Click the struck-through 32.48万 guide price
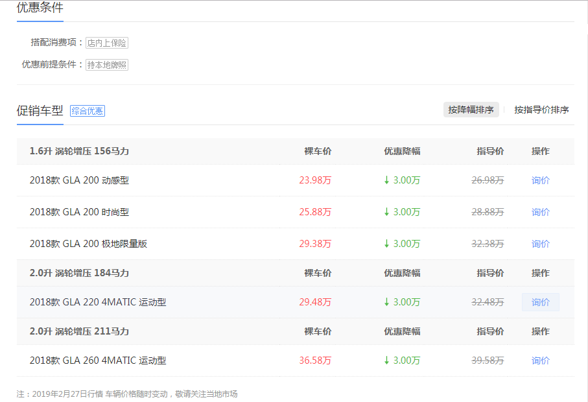The width and height of the screenshot is (588, 402). coord(488,302)
